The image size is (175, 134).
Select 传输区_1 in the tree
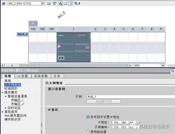[x=17, y=100]
